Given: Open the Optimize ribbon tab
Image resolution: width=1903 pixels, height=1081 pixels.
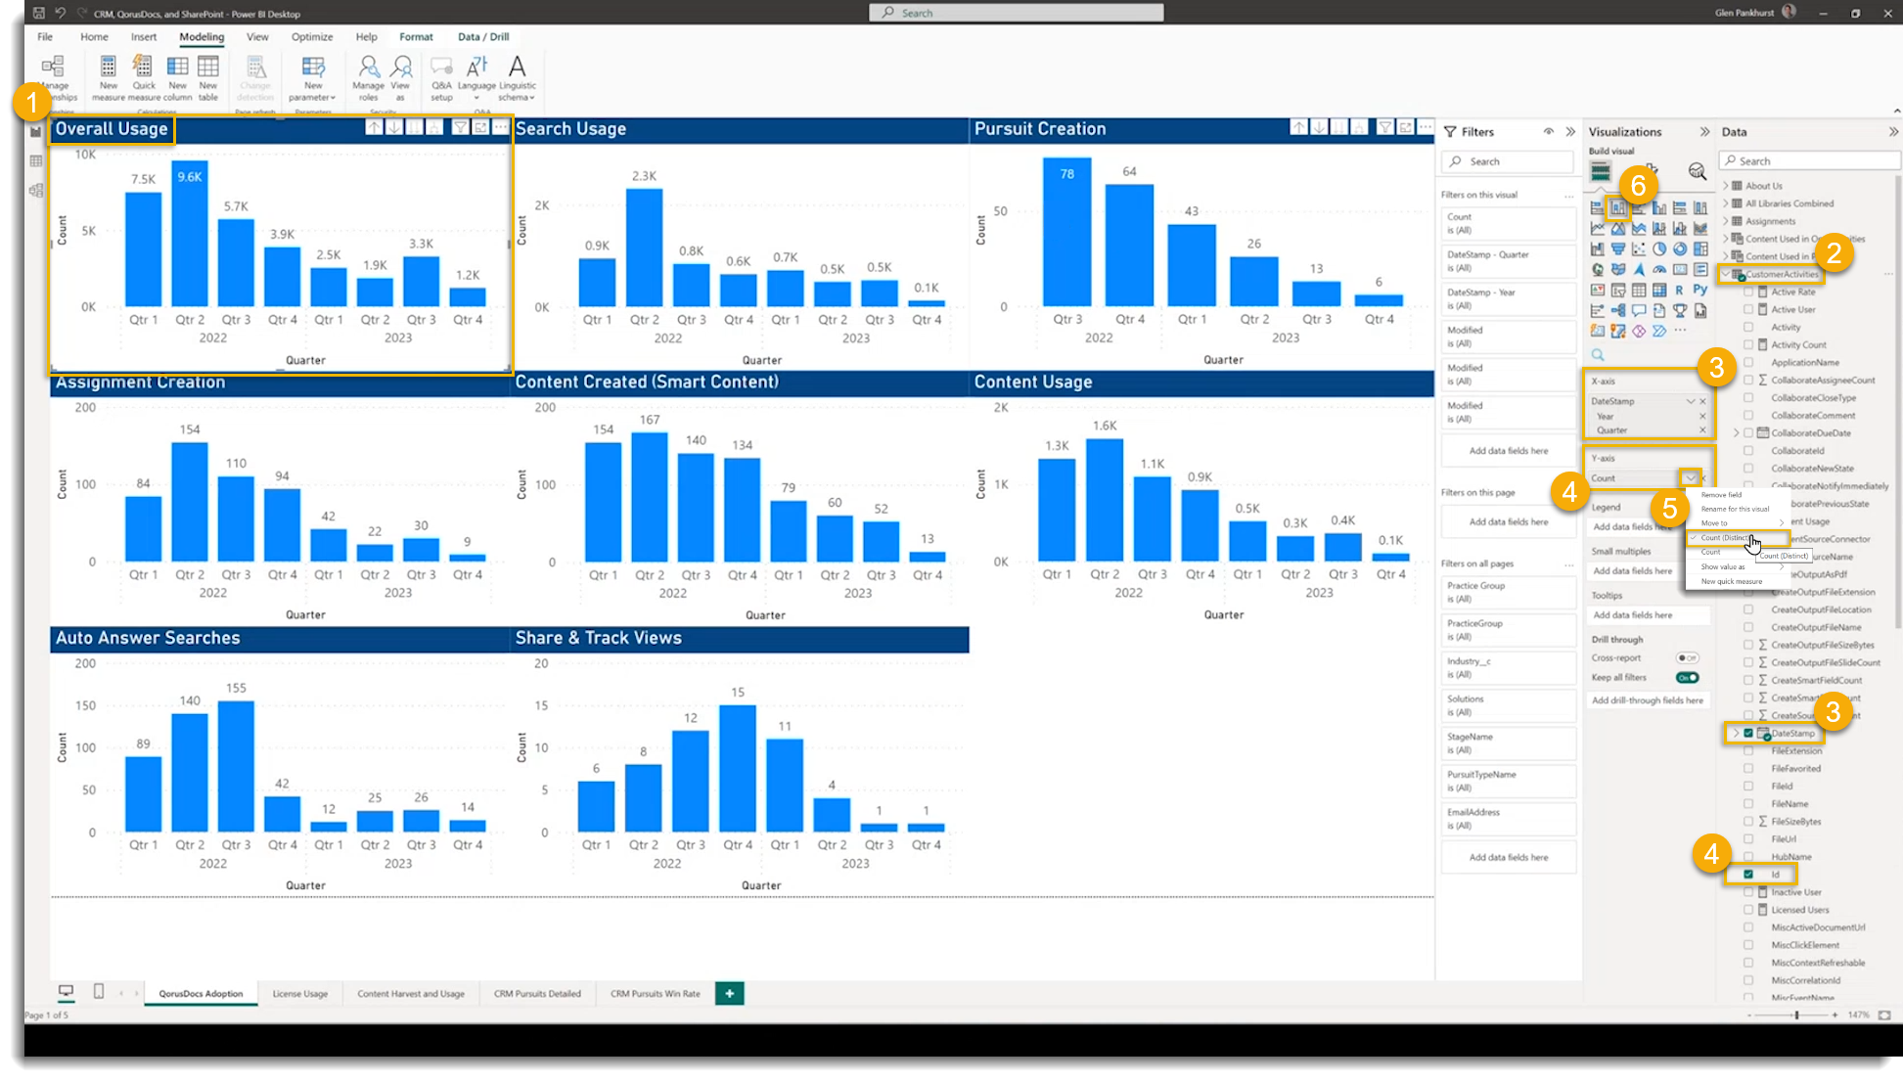Looking at the screenshot, I should tap(311, 36).
